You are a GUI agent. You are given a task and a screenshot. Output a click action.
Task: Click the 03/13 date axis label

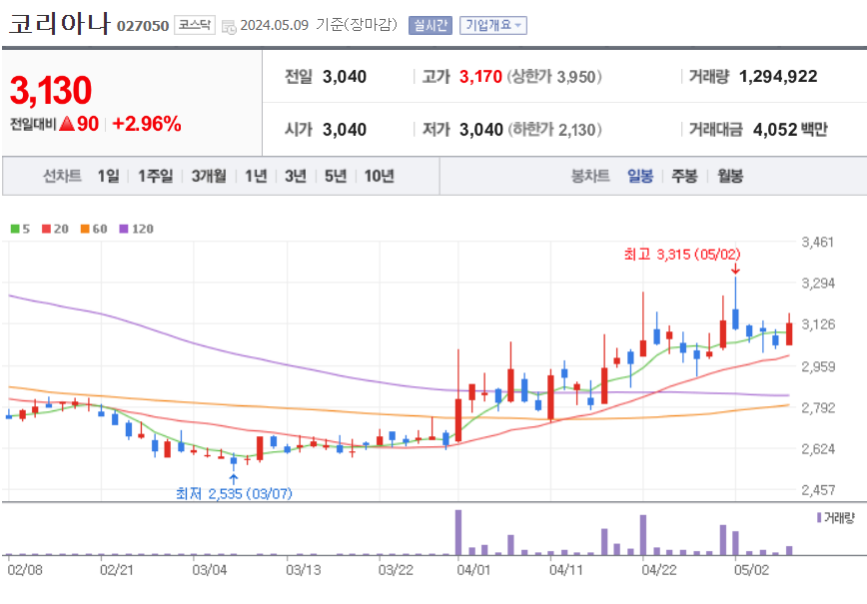303,570
